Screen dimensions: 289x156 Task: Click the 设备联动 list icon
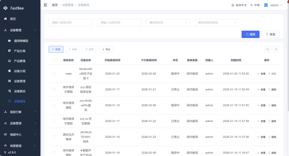[9, 91]
